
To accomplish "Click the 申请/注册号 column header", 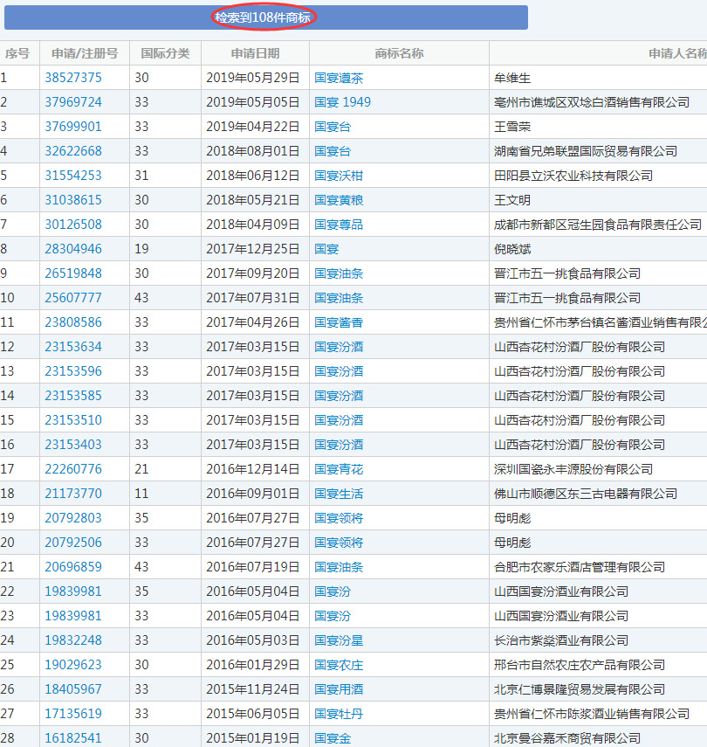I will pos(85,53).
